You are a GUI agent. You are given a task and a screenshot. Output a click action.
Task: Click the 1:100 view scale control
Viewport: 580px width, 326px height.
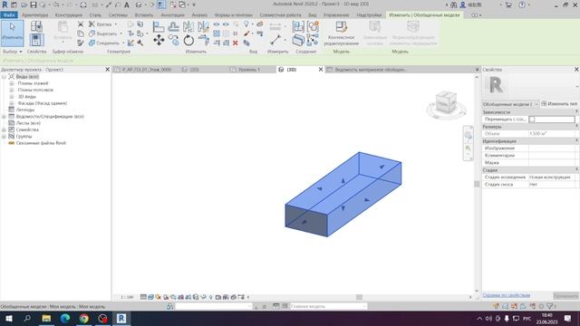pyautogui.click(x=127, y=297)
